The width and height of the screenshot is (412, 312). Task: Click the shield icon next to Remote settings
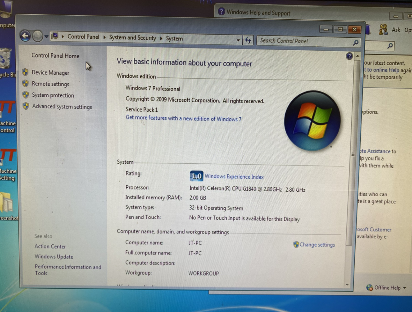(x=25, y=83)
